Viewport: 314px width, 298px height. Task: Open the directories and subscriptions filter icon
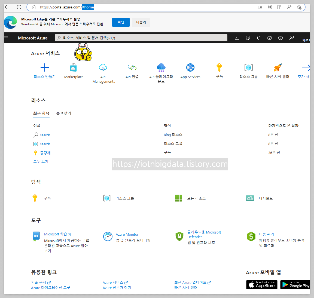248,38
